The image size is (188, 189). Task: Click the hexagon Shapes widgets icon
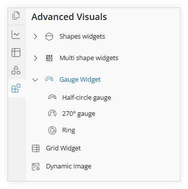(49, 37)
